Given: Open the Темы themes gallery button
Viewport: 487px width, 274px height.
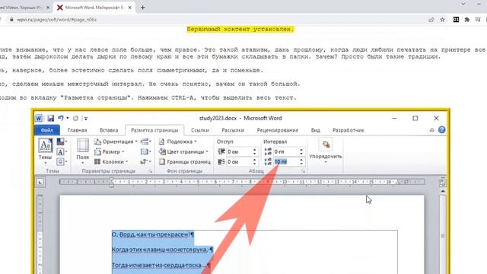Looking at the screenshot, I should pyautogui.click(x=46, y=151).
